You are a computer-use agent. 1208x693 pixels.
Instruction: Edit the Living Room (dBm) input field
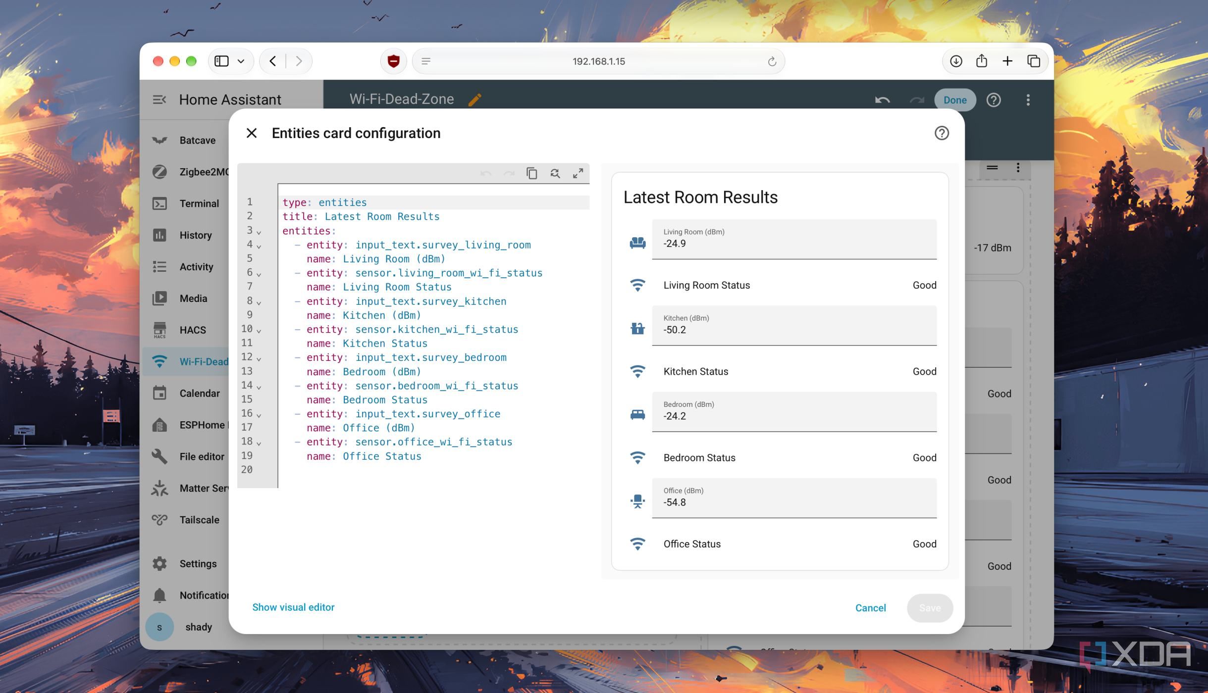[794, 239]
